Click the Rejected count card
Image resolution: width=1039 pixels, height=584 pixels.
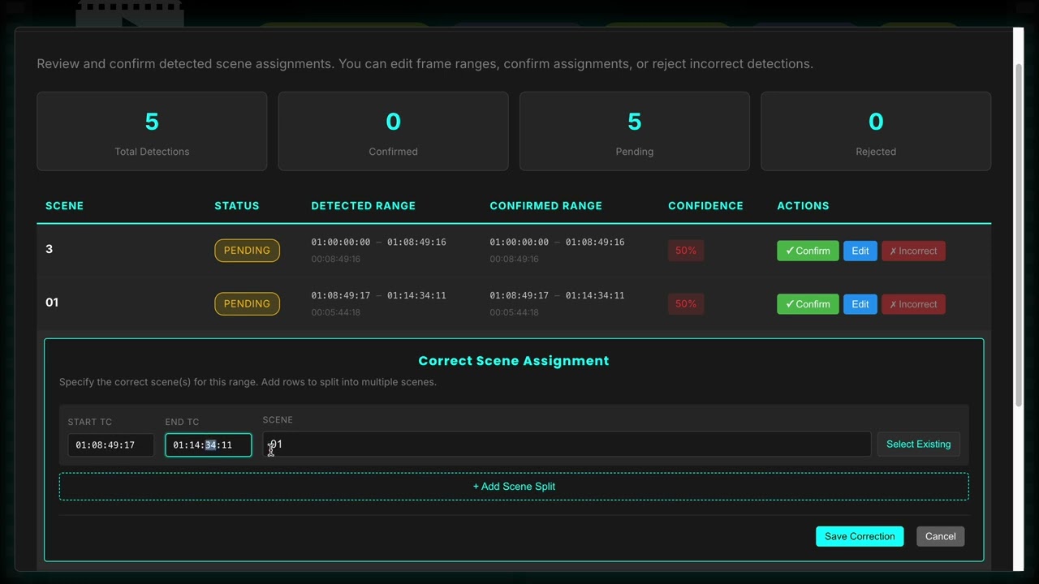(x=876, y=131)
